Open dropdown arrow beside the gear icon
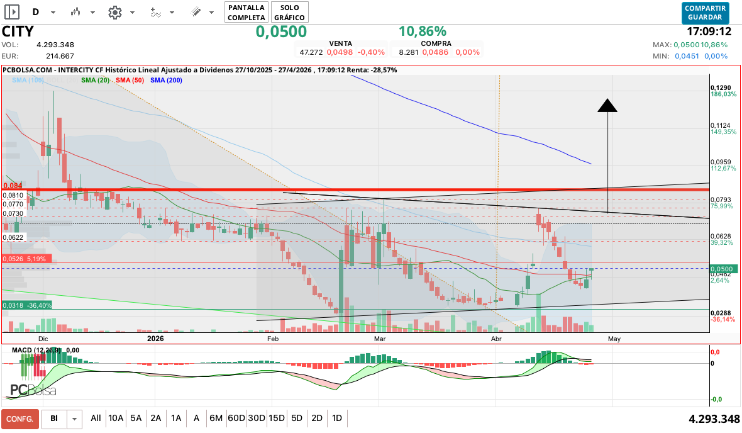 pos(132,13)
